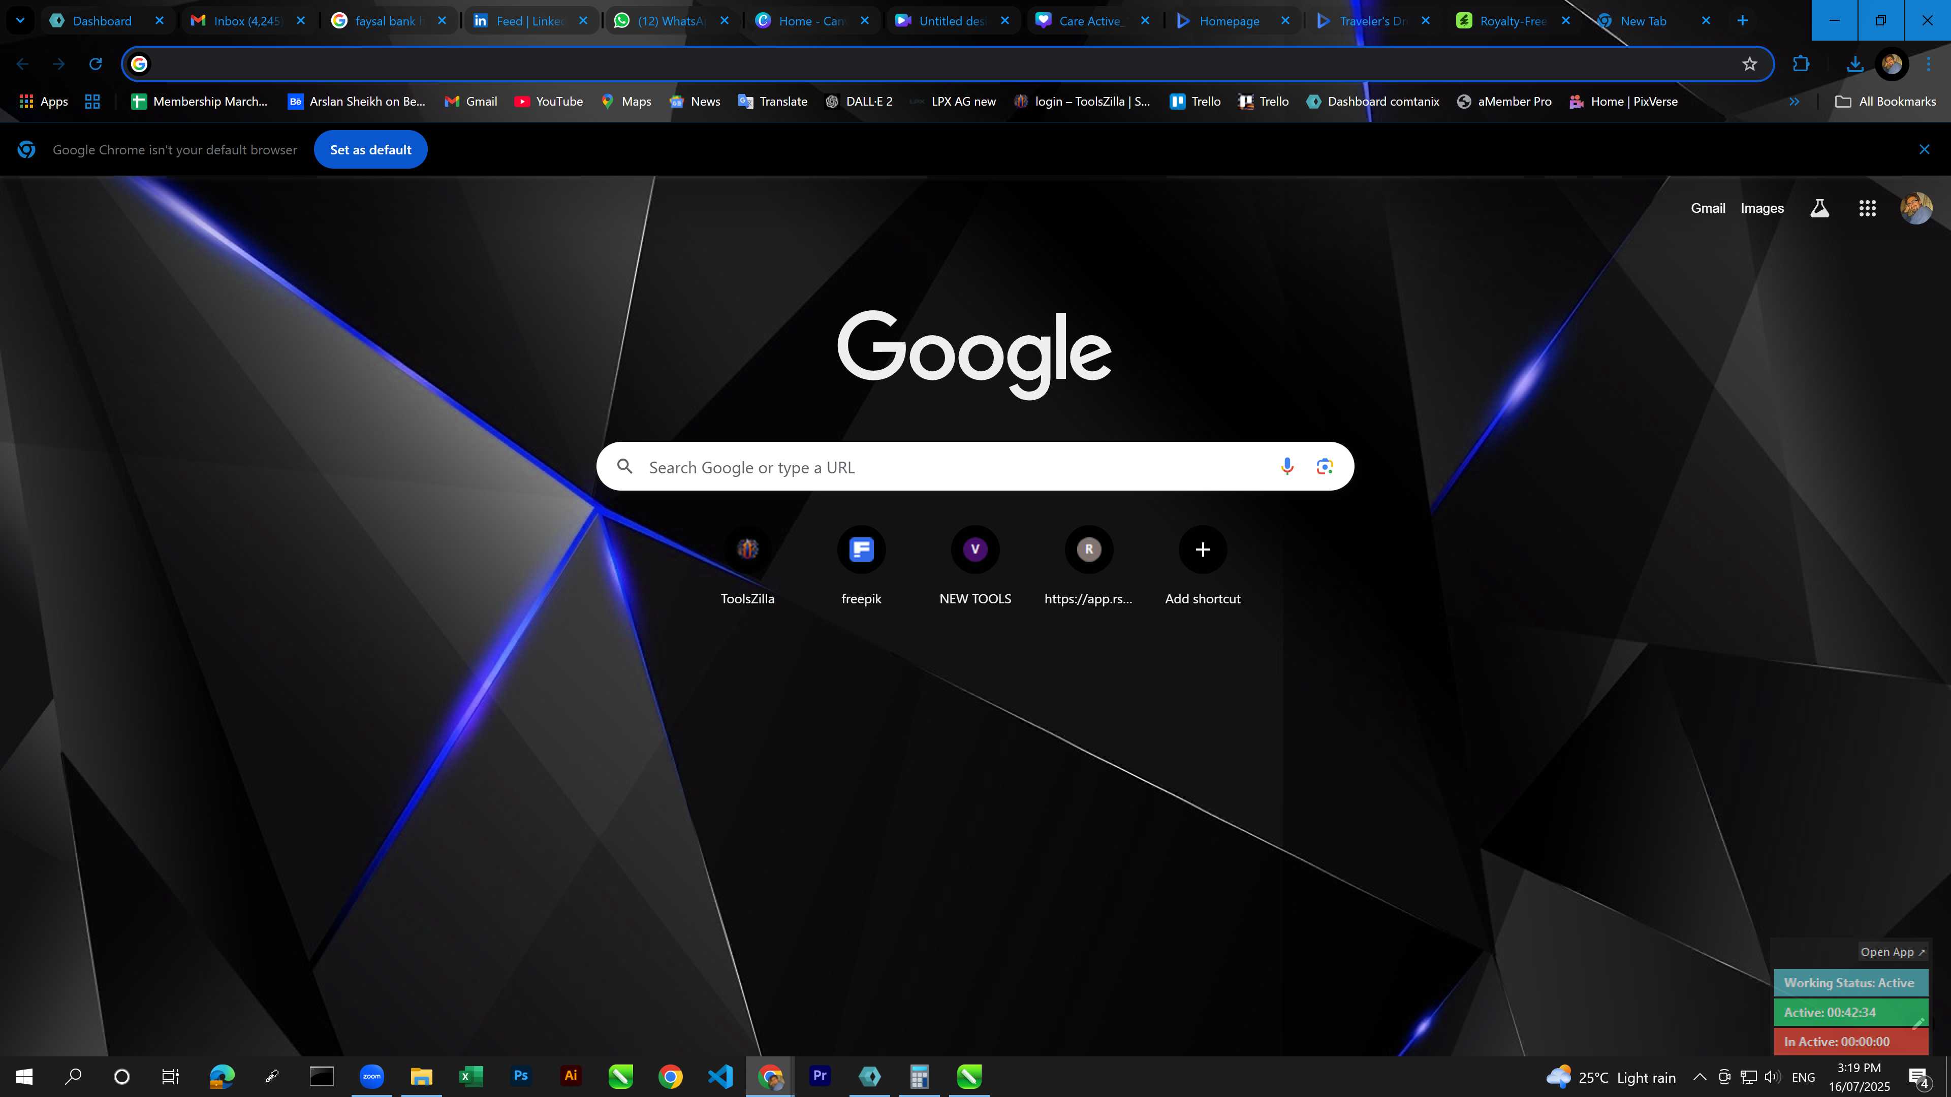Open the 25°C Light rain weather widget
This screenshot has height=1097, width=1951.
click(x=1611, y=1077)
